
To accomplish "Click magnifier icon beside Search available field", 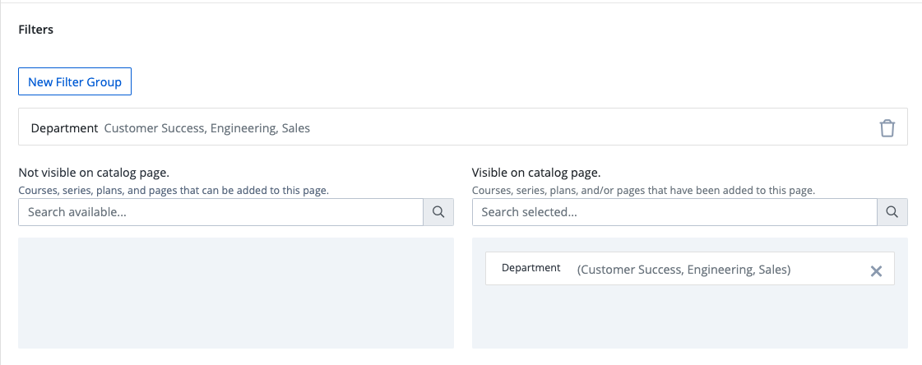I will point(438,212).
